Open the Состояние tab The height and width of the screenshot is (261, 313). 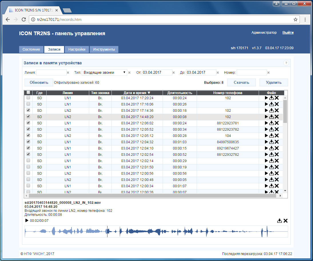[31, 49]
